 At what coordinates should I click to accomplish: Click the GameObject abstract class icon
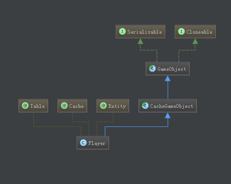152,68
